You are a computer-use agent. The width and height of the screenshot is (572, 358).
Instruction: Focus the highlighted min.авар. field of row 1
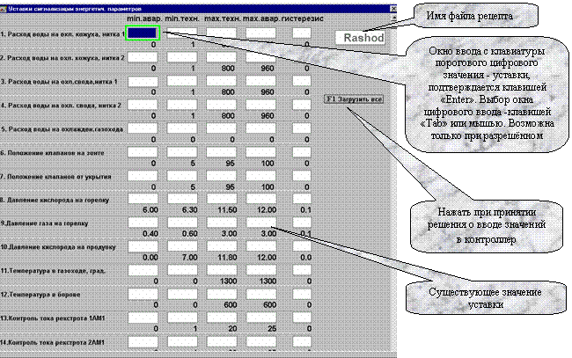tap(143, 33)
